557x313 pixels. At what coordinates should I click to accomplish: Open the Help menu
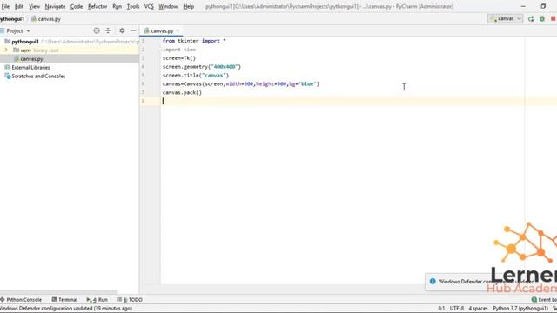point(188,6)
